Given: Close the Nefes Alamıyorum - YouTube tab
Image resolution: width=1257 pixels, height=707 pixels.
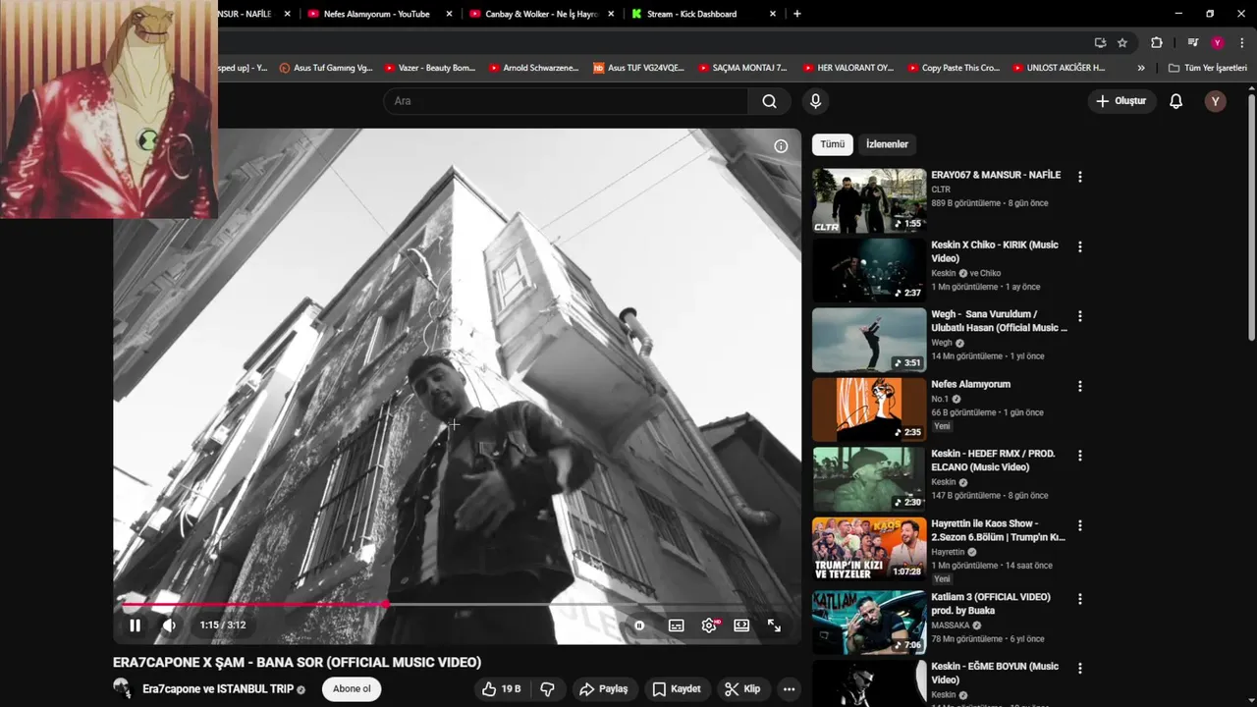Looking at the screenshot, I should [x=450, y=14].
